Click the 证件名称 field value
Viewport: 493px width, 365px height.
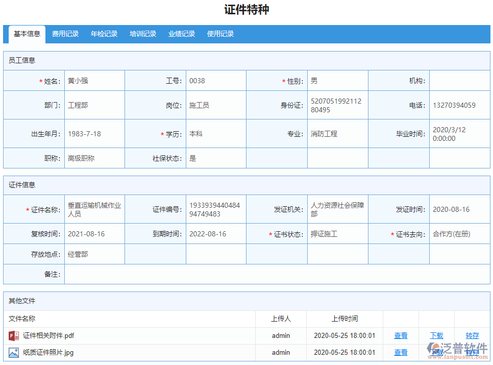(94, 209)
